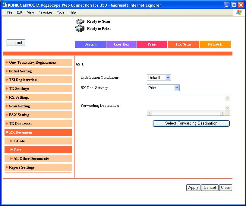Click the Windows flag logo icon
Screen dimensions: 246x206
[239, 12]
